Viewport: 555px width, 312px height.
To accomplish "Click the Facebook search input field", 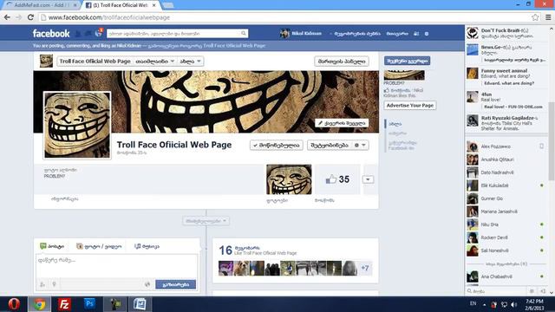I will coord(173,34).
